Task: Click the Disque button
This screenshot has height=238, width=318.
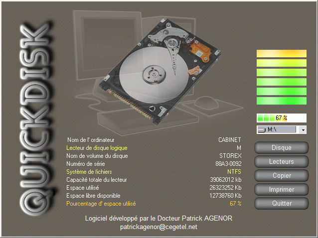Action: (282, 148)
